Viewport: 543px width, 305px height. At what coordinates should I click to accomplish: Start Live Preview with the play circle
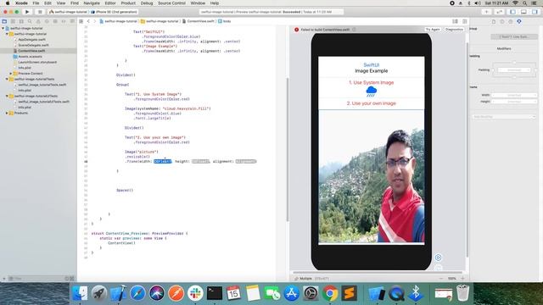[x=438, y=258]
